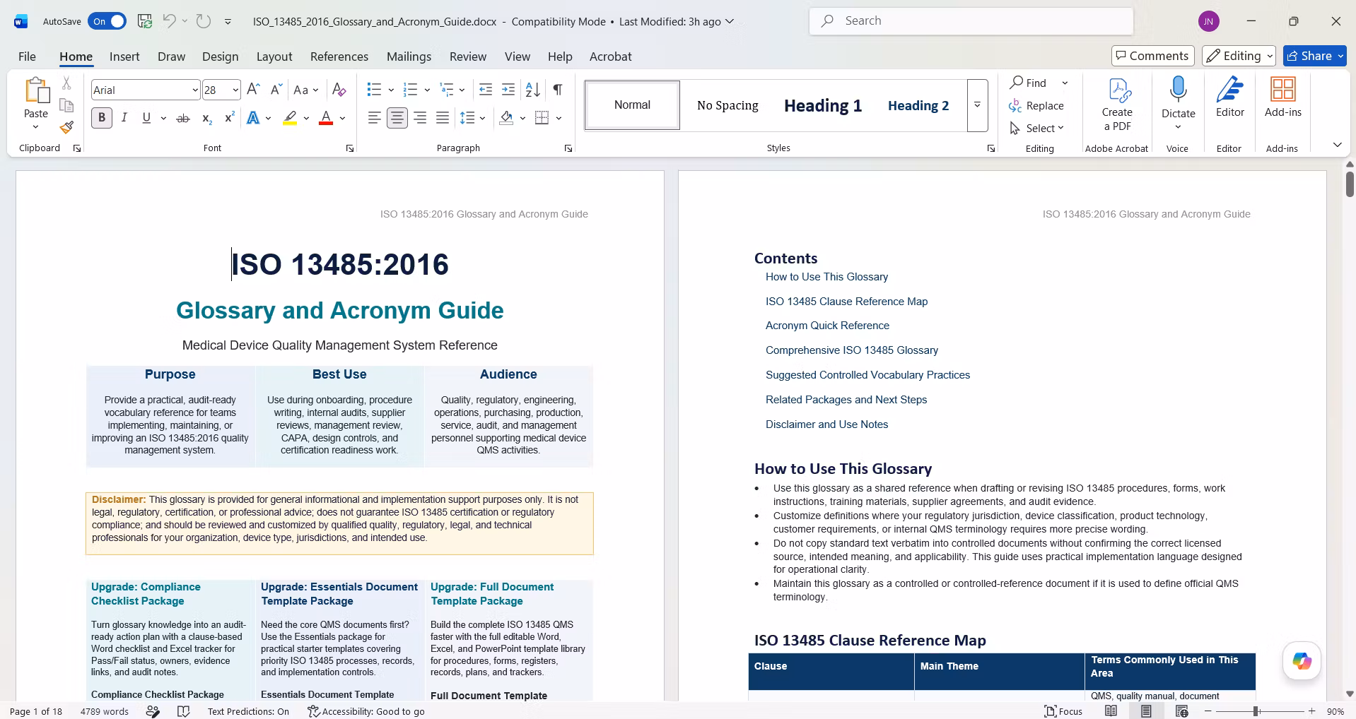Open the File menu
The width and height of the screenshot is (1356, 719).
click(x=27, y=57)
